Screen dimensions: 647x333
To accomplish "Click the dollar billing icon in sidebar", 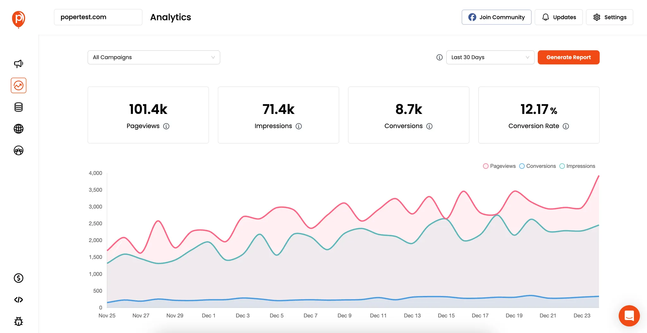I will click(18, 278).
